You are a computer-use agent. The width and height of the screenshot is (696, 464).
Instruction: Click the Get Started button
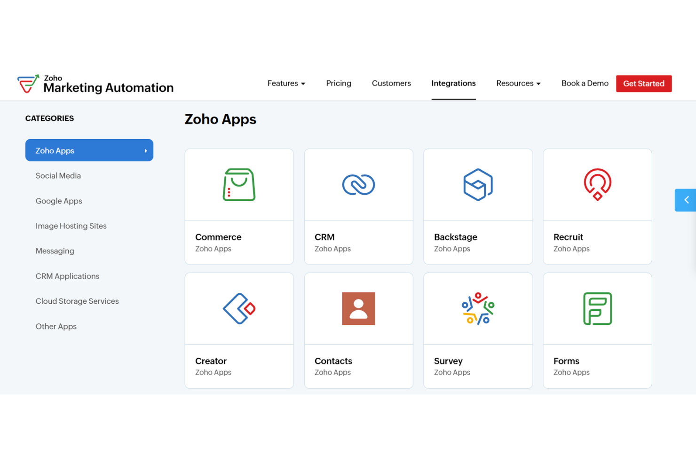pos(644,83)
